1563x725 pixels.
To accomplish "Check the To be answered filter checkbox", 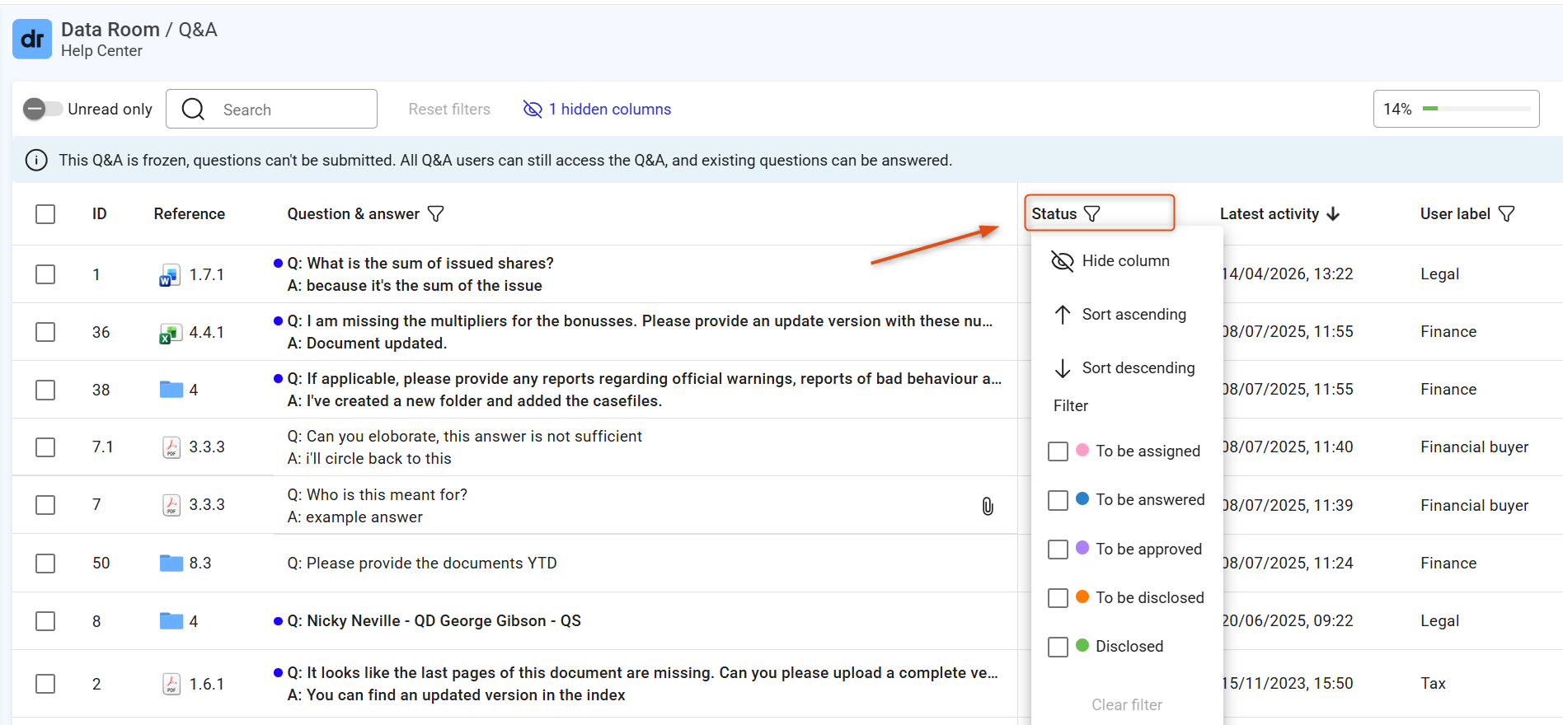I will tap(1058, 500).
